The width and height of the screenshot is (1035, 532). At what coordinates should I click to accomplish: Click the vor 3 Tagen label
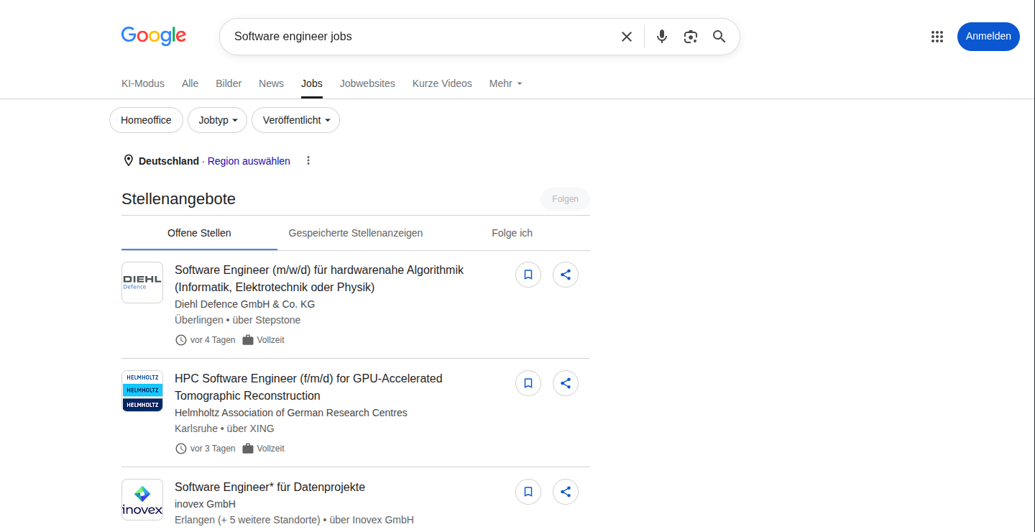[213, 449]
